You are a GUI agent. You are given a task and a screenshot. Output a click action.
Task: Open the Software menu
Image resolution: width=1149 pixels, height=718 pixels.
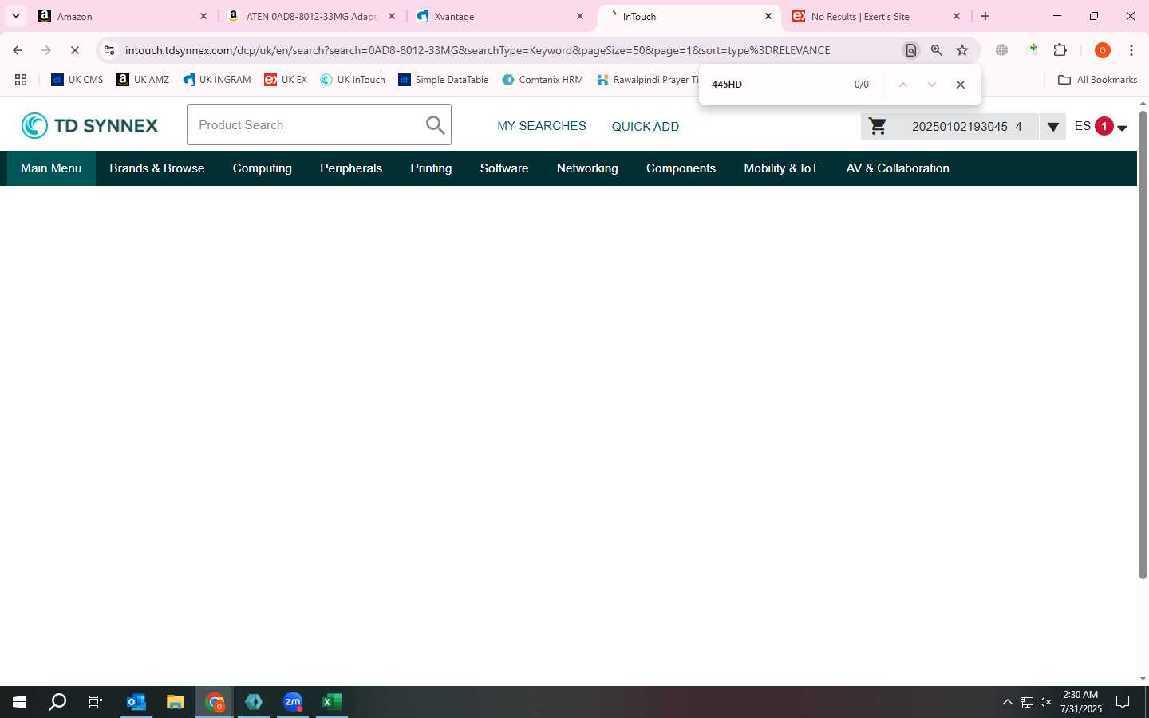[x=504, y=168]
